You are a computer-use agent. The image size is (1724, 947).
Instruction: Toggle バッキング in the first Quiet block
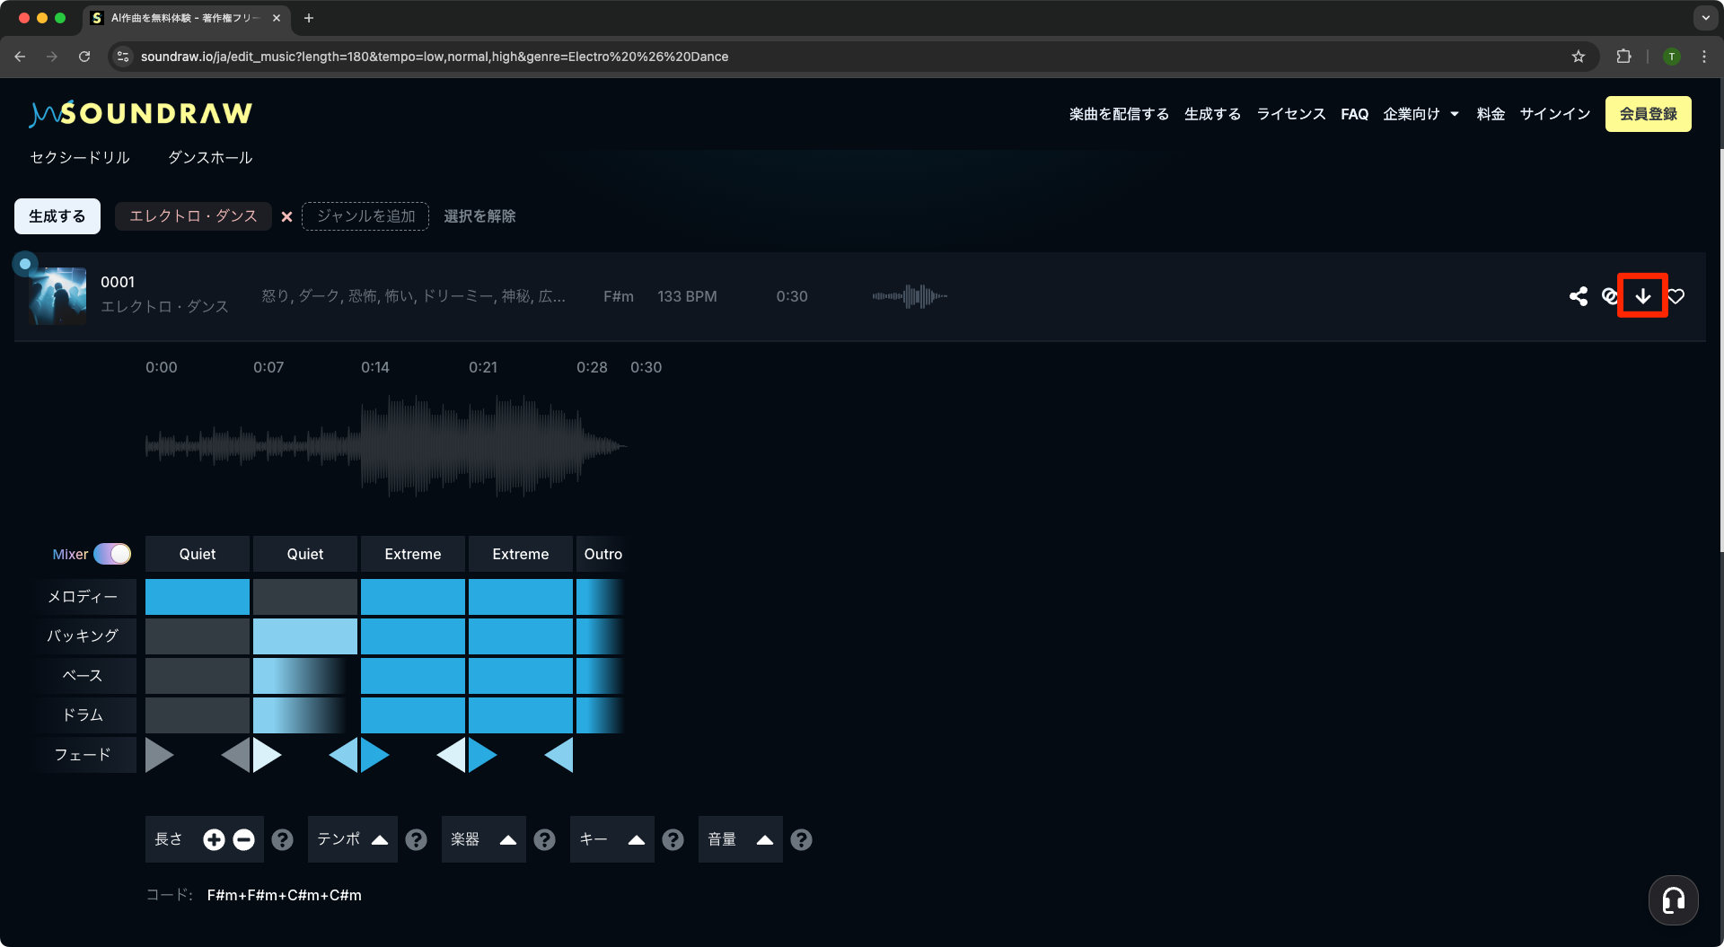(198, 636)
